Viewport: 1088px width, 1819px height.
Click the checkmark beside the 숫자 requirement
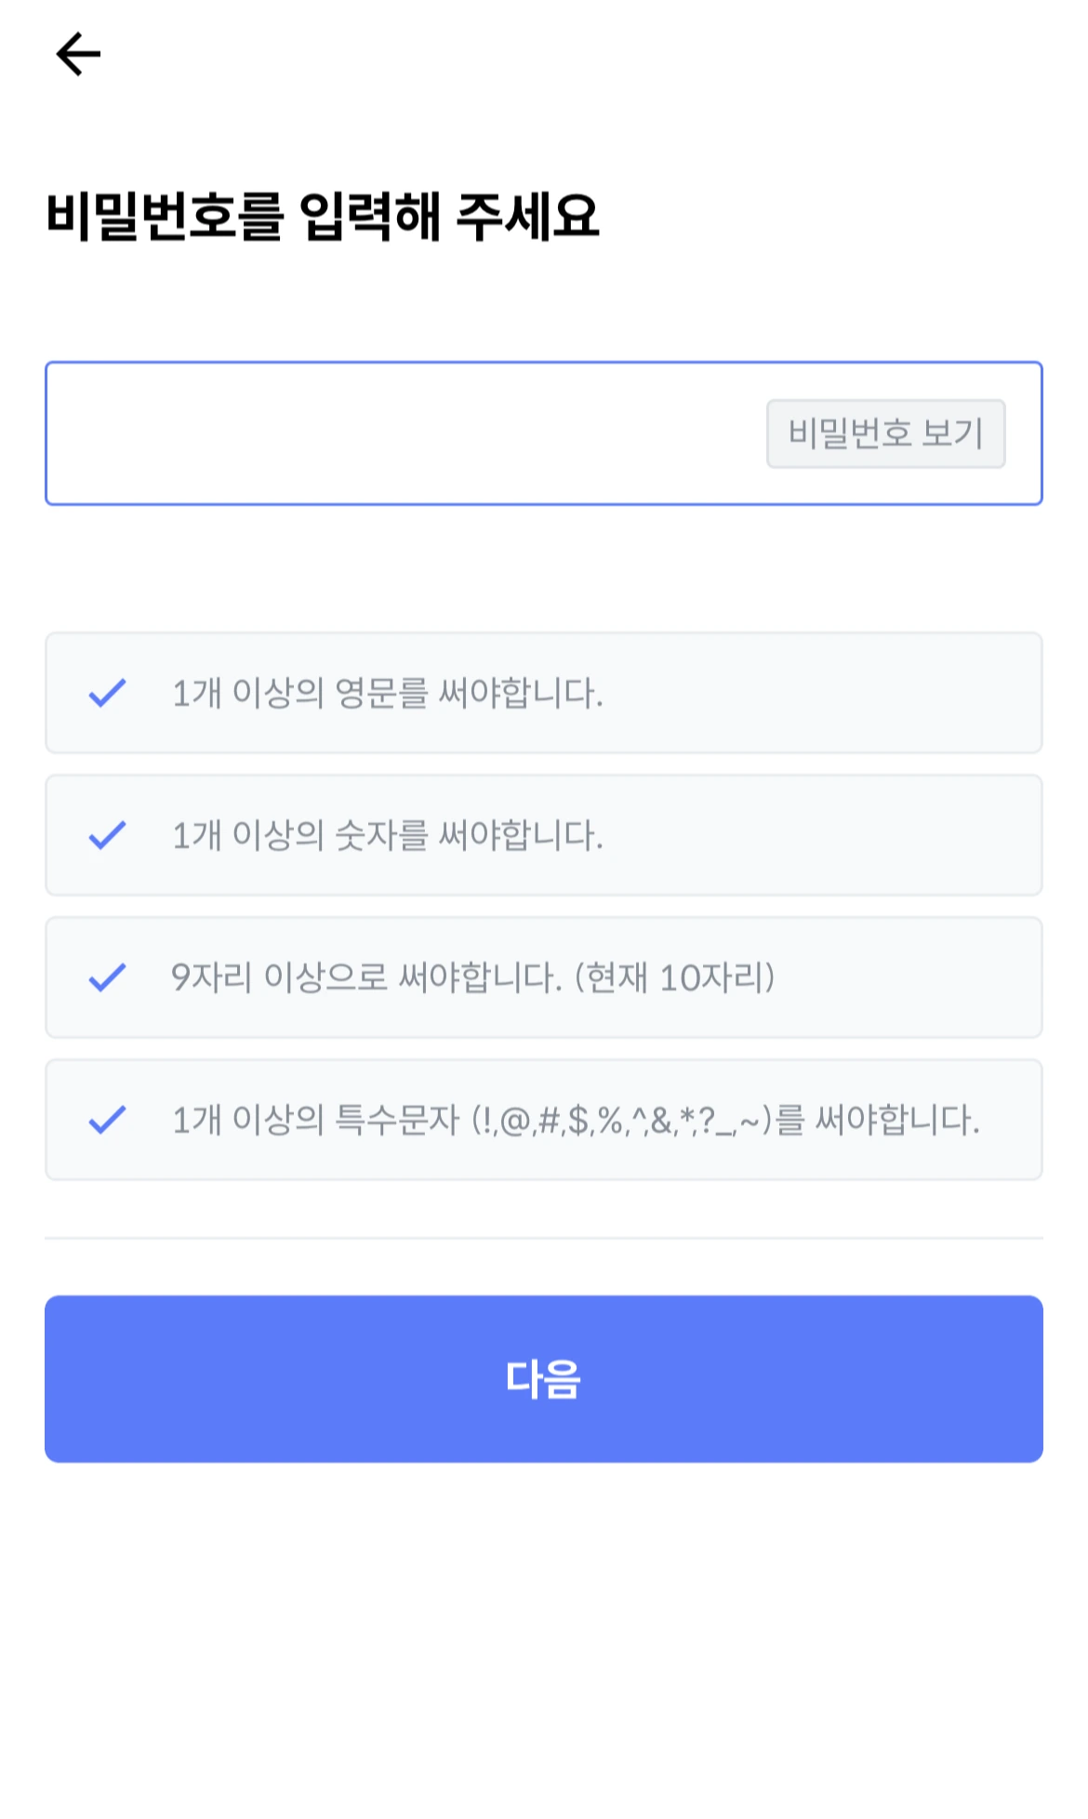(107, 835)
